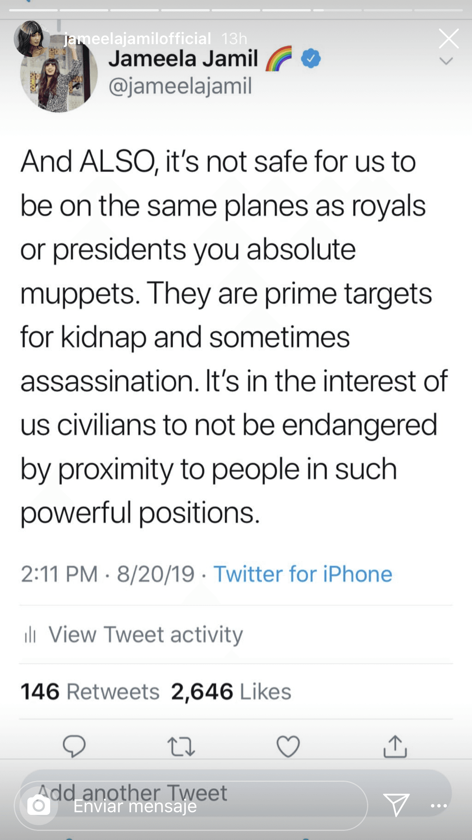472x840 pixels.
Task: Tap the retweet arrows icon
Action: 181,746
